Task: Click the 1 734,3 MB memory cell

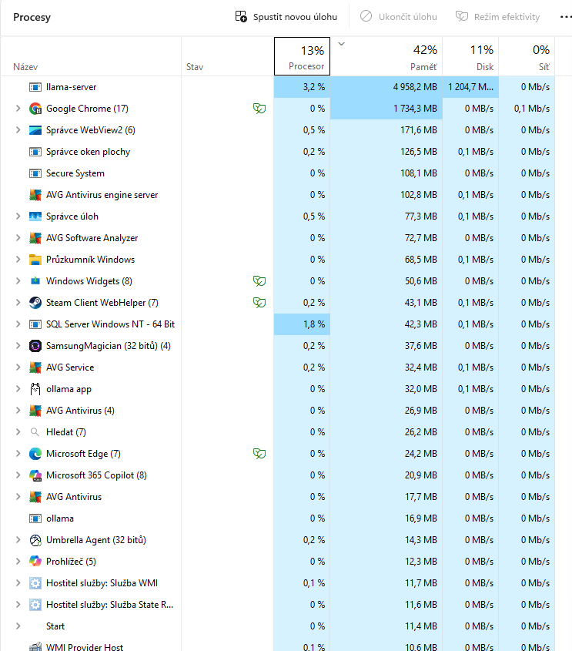Action: coord(386,109)
